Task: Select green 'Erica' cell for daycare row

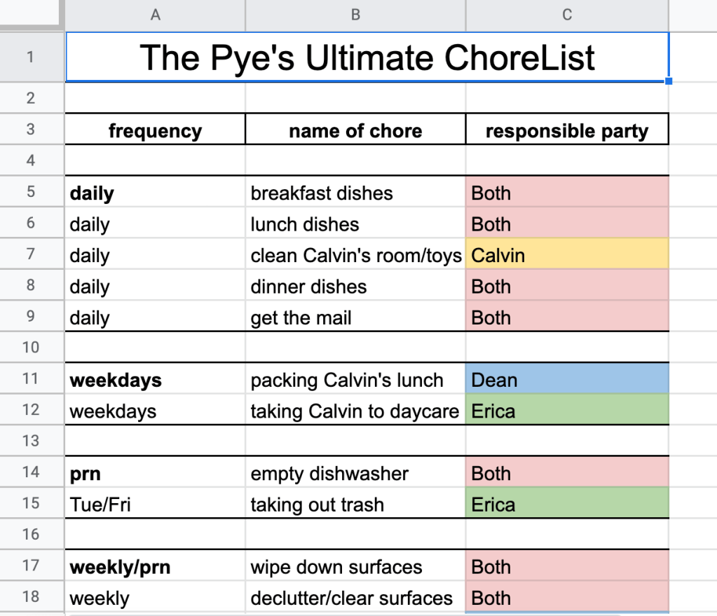Action: (x=567, y=411)
